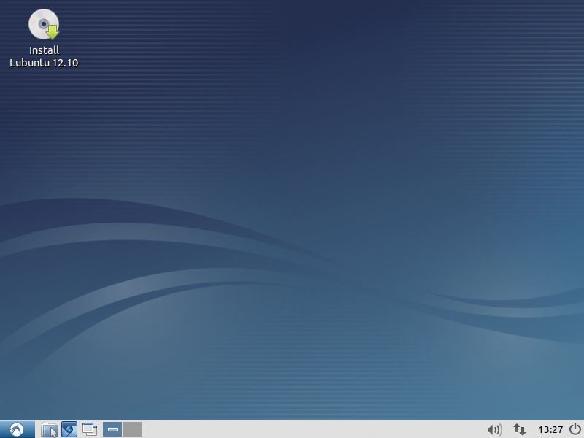Click the "Install Lubuntu 12.10" label text
The height and width of the screenshot is (438, 584).
coord(44,56)
